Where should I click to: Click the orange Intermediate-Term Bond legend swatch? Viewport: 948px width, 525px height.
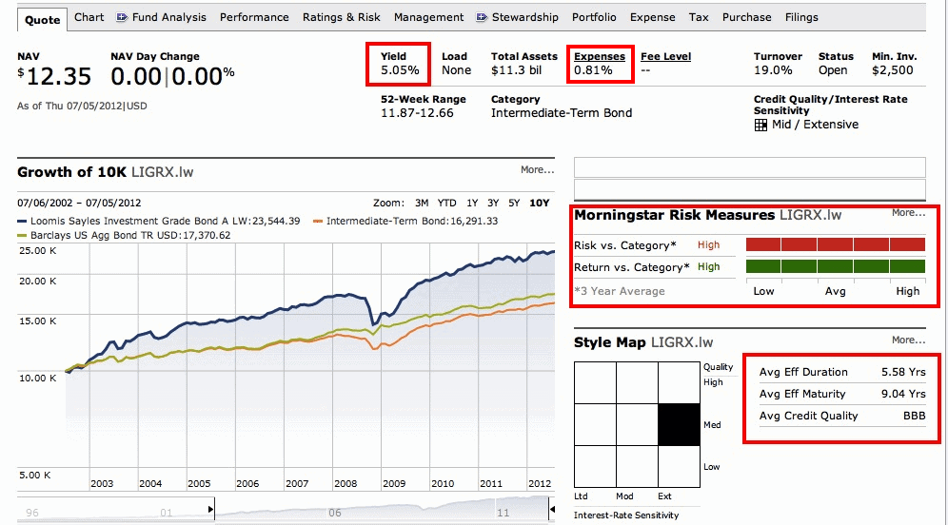(317, 222)
